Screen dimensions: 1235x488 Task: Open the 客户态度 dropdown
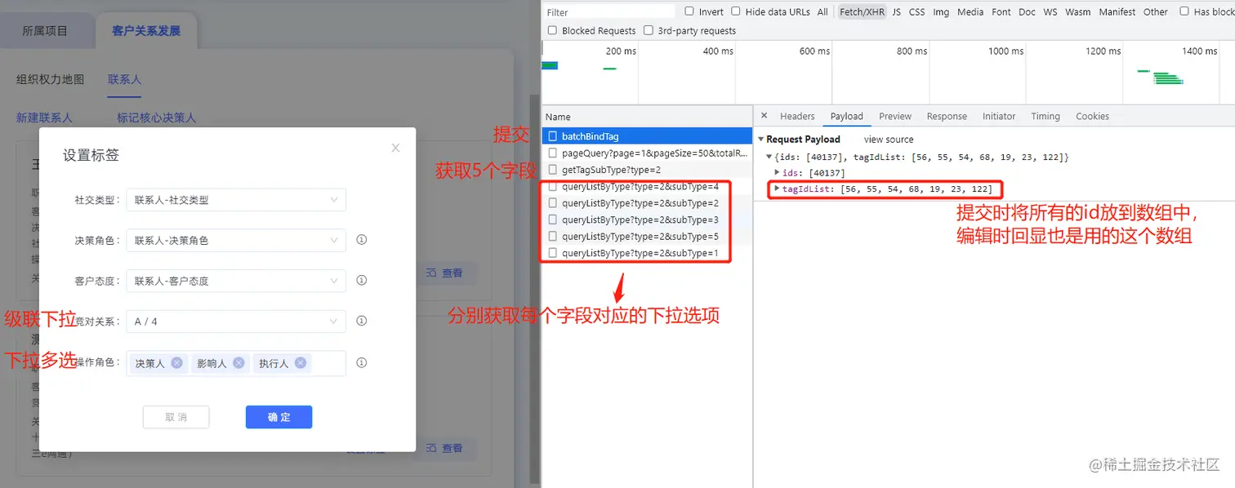[236, 280]
